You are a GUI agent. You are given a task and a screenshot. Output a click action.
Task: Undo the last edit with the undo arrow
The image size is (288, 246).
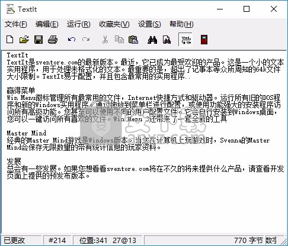72,40
